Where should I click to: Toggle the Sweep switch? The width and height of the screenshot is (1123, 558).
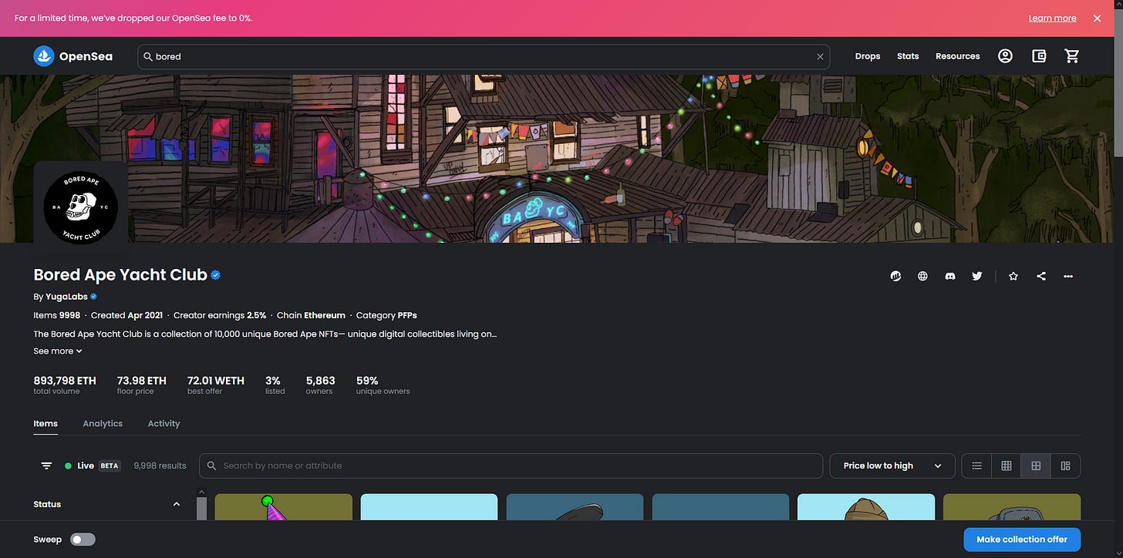(x=83, y=540)
